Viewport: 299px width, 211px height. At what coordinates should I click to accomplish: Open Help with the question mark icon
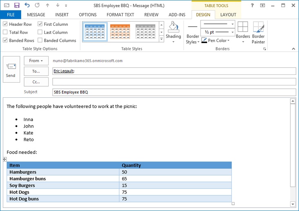point(252,5)
